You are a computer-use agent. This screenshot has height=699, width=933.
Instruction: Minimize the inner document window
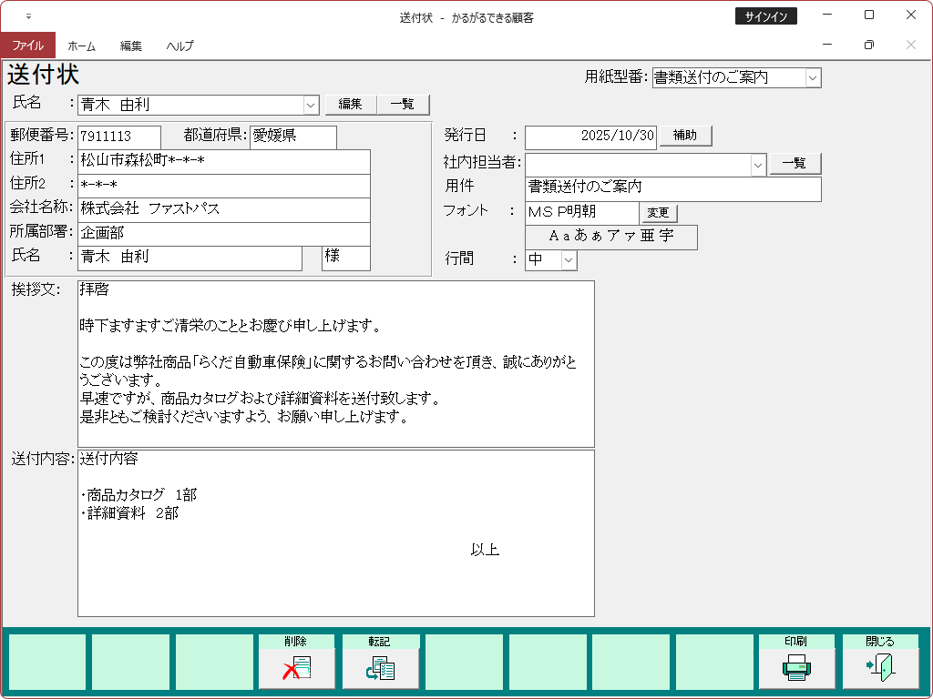pyautogui.click(x=827, y=45)
